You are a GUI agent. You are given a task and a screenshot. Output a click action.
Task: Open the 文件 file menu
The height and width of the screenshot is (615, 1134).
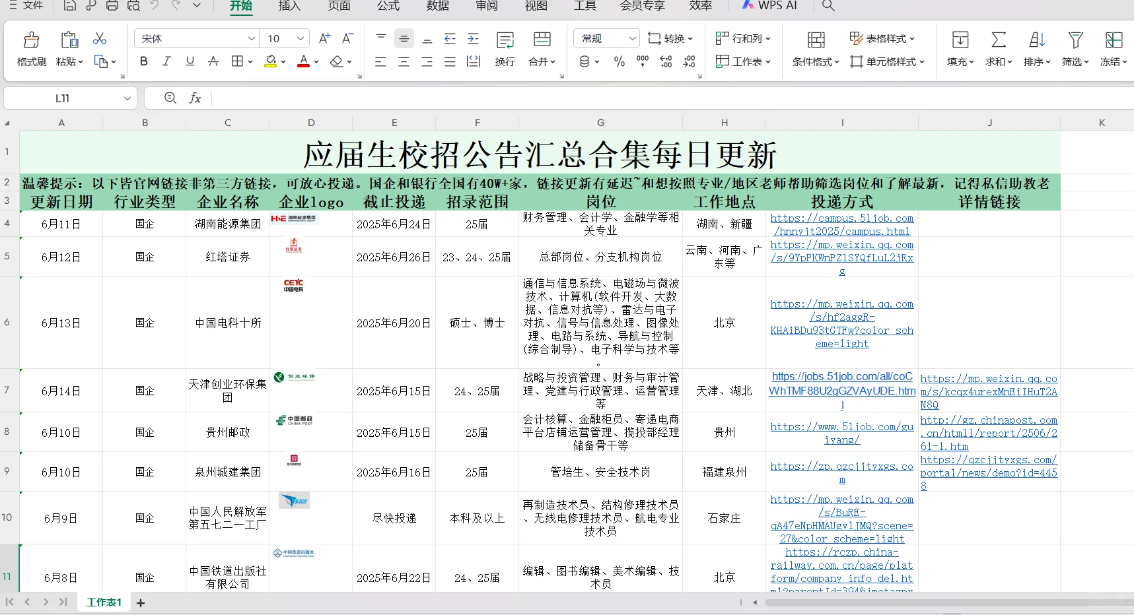pyautogui.click(x=26, y=6)
